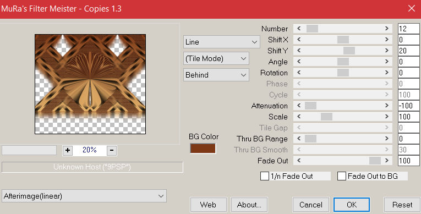Screen dimensions: 421x214
Task: Click the Number slider thumb
Action: [312, 29]
